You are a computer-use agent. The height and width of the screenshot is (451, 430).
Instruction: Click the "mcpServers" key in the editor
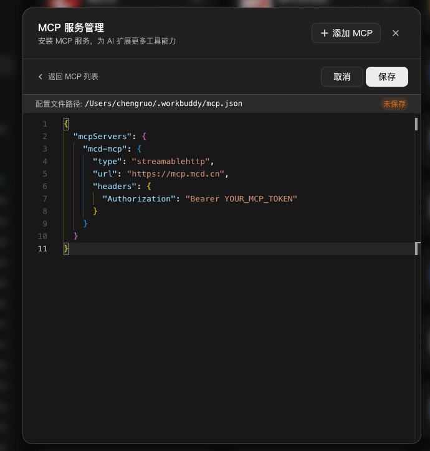point(102,137)
